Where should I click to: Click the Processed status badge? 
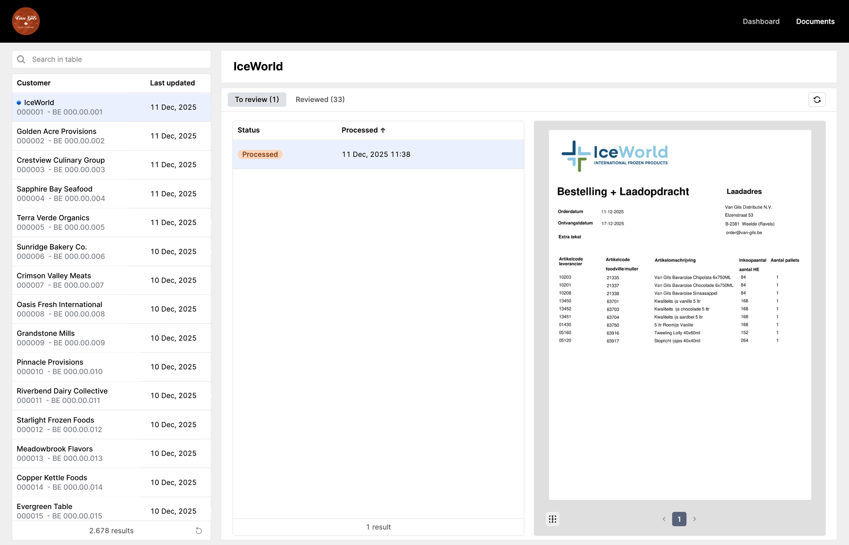pos(260,154)
